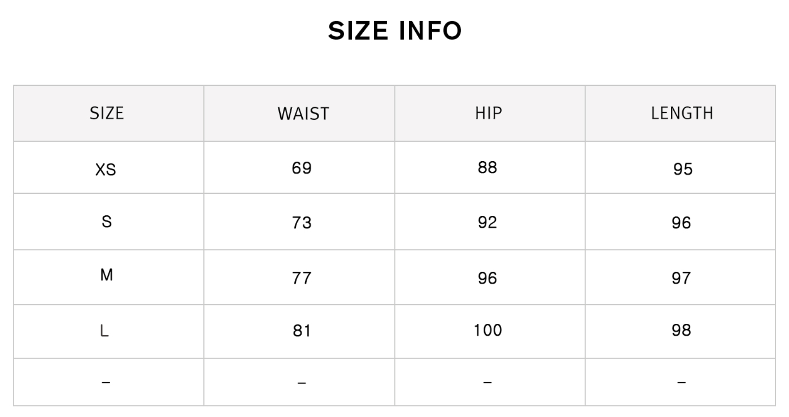The height and width of the screenshot is (417, 789).
Task: Click the dash in the last HIP row
Action: (488, 382)
